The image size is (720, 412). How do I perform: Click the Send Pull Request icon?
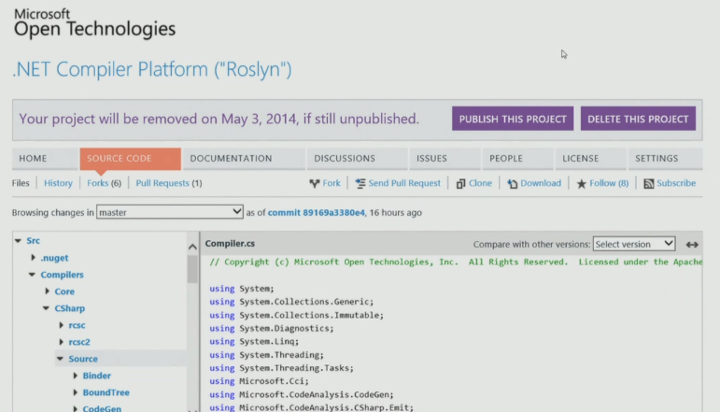tap(360, 184)
